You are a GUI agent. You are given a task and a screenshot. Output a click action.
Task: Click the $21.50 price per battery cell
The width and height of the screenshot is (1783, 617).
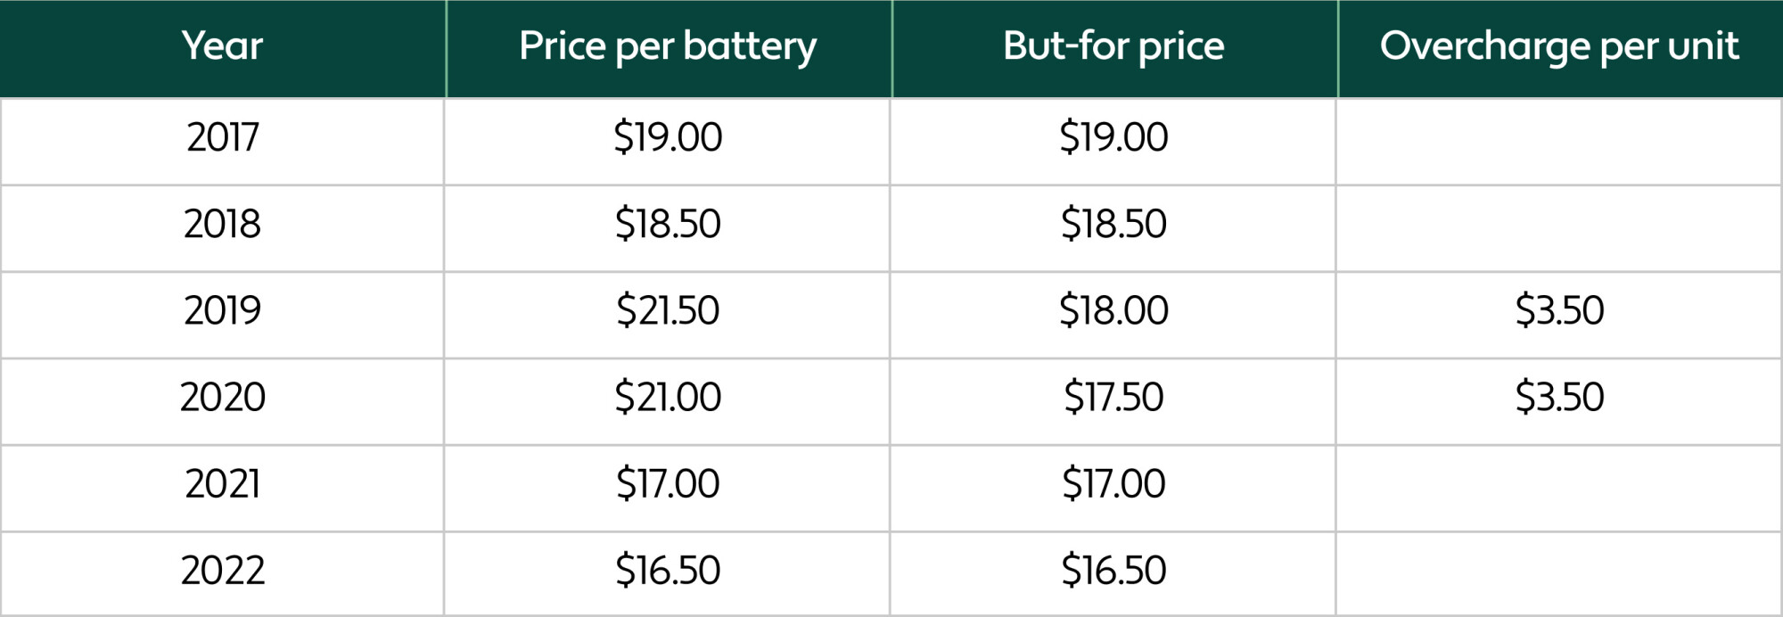(668, 310)
